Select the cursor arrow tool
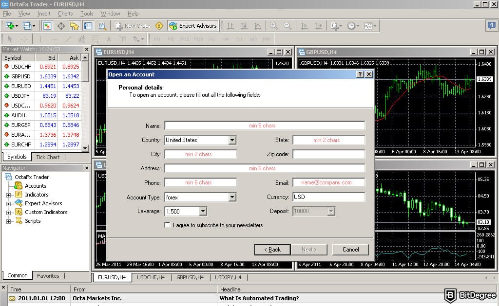This screenshot has height=306, width=499. tap(10, 39)
